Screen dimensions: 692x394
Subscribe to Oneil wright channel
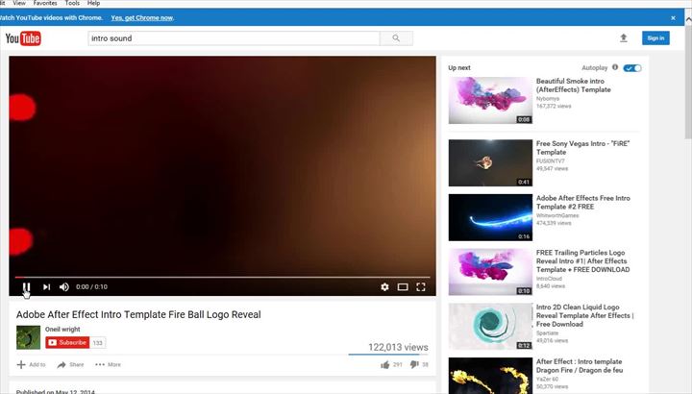[x=67, y=342]
